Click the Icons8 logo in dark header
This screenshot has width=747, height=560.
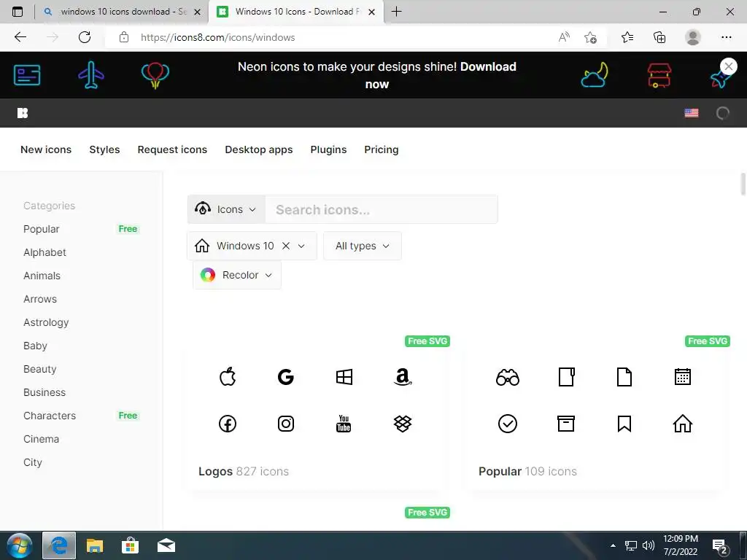point(23,113)
